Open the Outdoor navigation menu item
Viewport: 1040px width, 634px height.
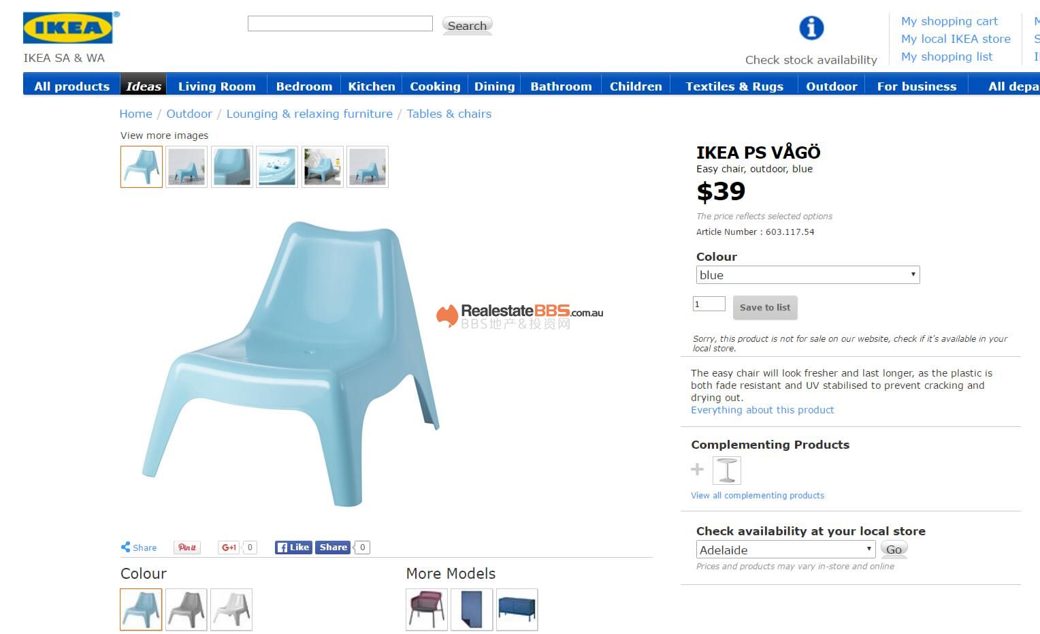(832, 86)
